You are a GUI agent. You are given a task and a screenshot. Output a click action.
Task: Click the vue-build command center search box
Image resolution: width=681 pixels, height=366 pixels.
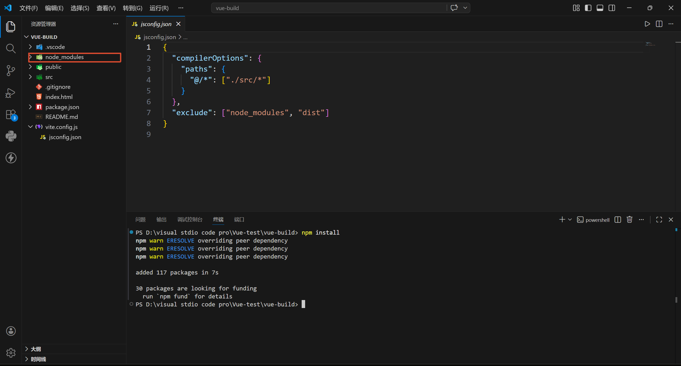coord(329,8)
